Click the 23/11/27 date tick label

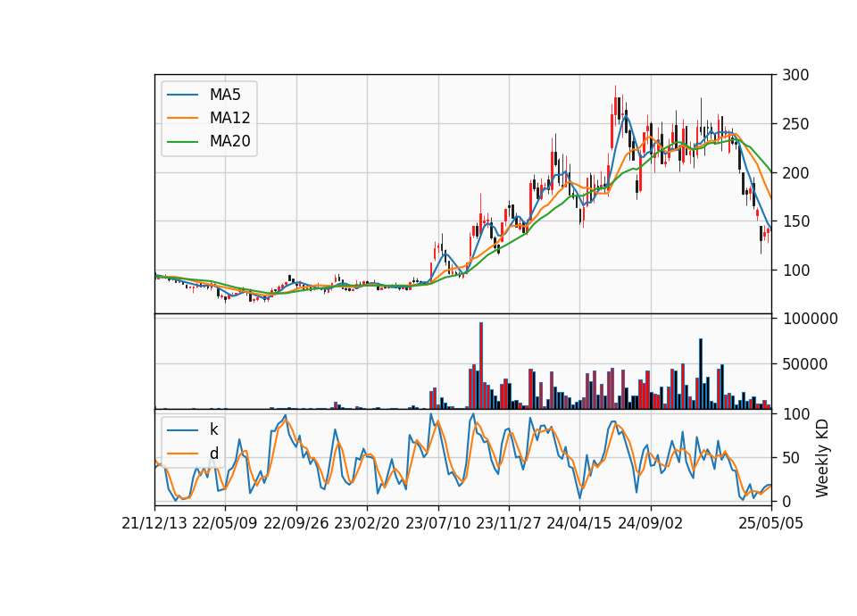coord(509,523)
